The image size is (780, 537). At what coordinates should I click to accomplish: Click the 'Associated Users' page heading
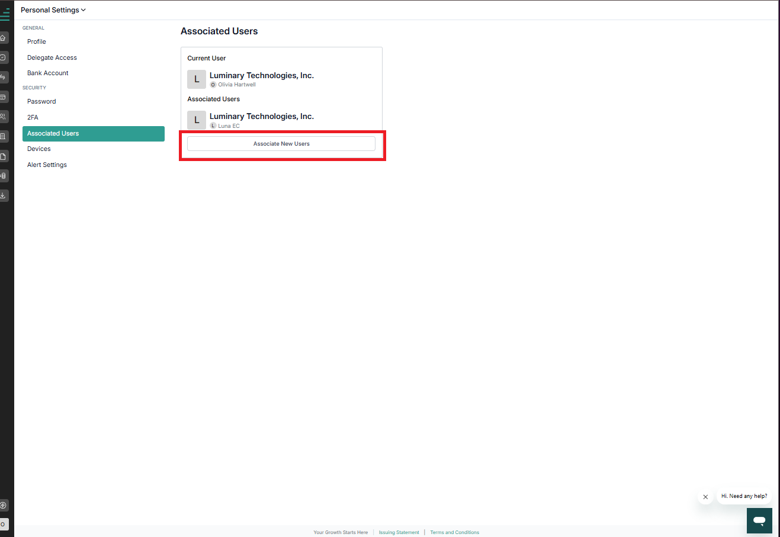pos(219,31)
